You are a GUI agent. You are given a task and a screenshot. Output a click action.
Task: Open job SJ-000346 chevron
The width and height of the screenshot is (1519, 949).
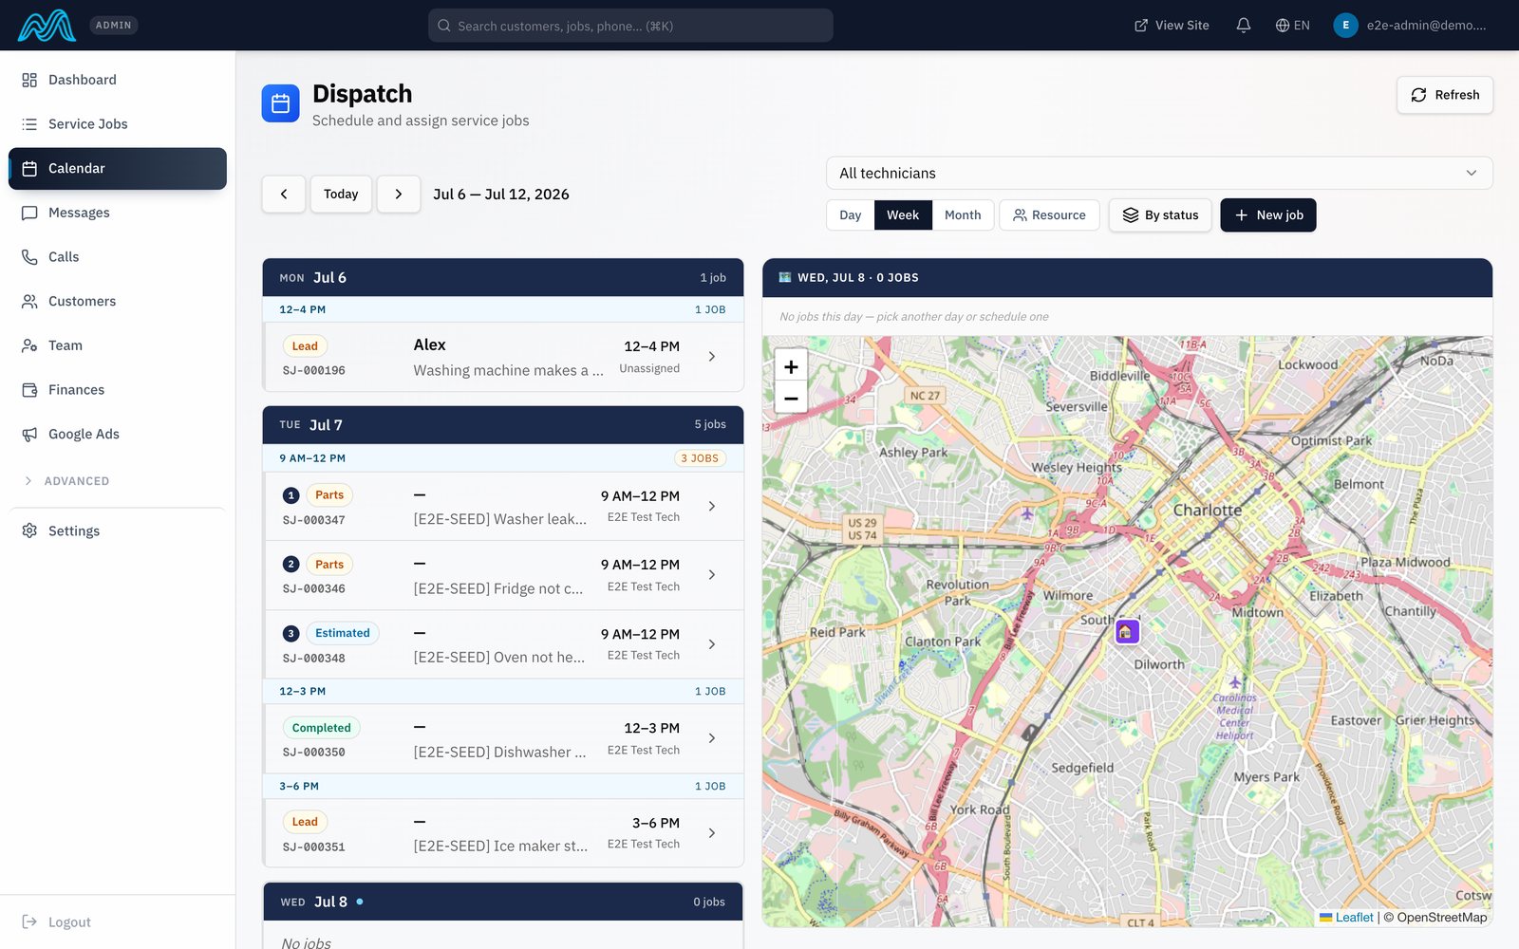712,575
